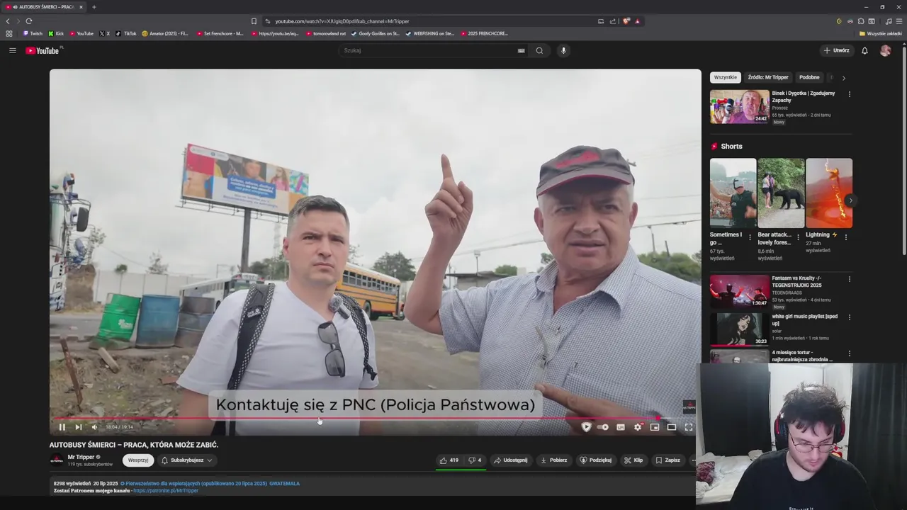Open Kick bookmark
This screenshot has width=907, height=510.
(56, 33)
